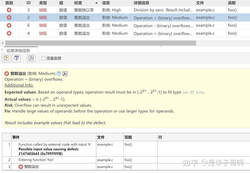This screenshot has width=250, height=173.
Task: Select the fx function information icon
Action: coord(31,58)
